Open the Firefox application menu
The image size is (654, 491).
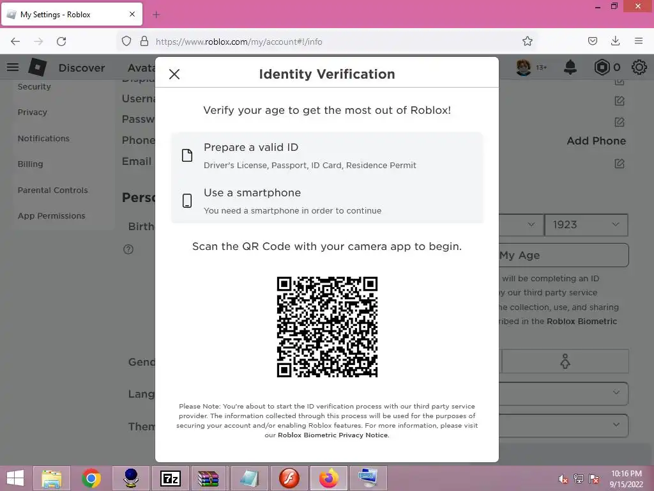click(639, 41)
